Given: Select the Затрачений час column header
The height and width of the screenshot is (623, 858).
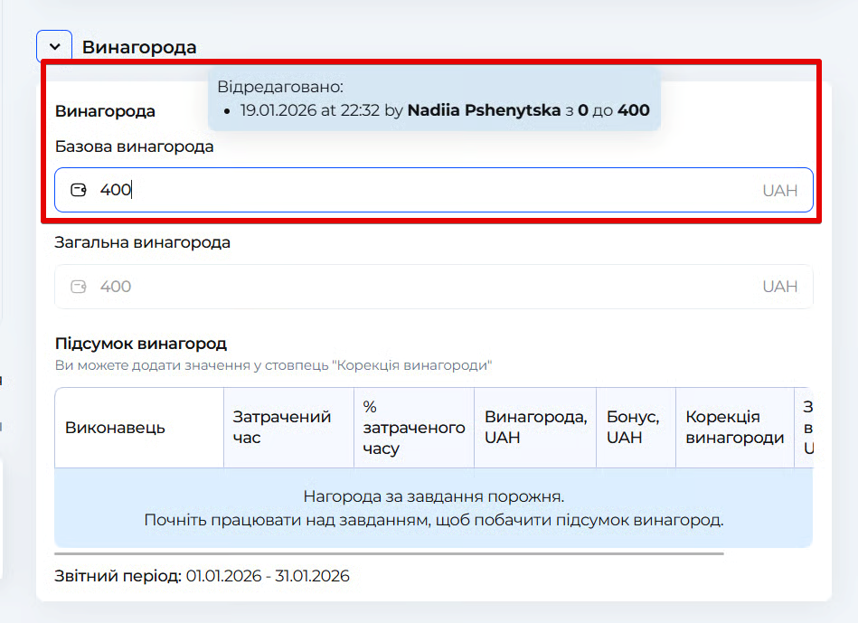Looking at the screenshot, I should [x=282, y=428].
